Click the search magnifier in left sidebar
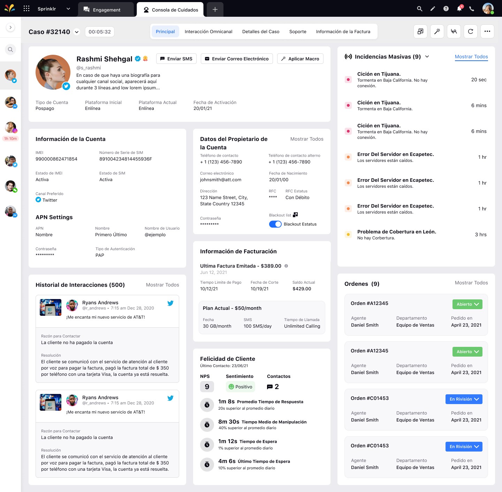Image resolution: width=502 pixels, height=492 pixels. tap(10, 50)
